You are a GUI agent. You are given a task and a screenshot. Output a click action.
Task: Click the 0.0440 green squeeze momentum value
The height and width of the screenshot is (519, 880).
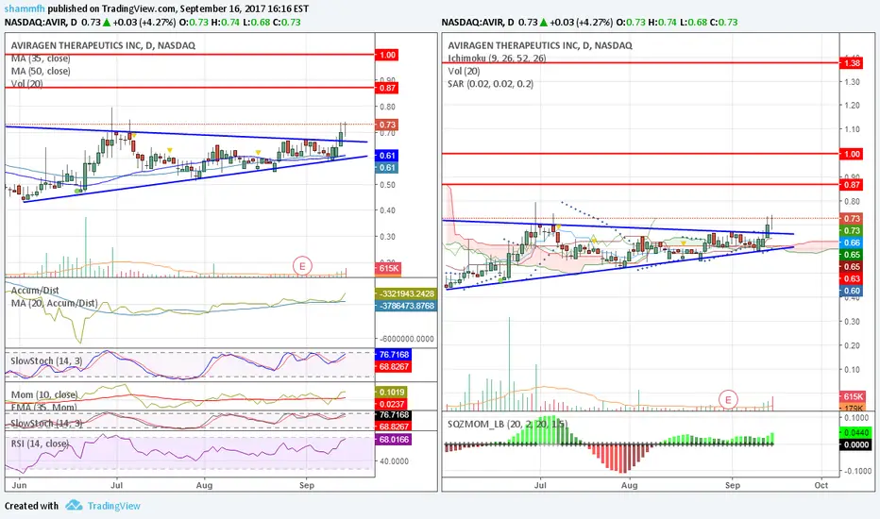[x=855, y=432]
